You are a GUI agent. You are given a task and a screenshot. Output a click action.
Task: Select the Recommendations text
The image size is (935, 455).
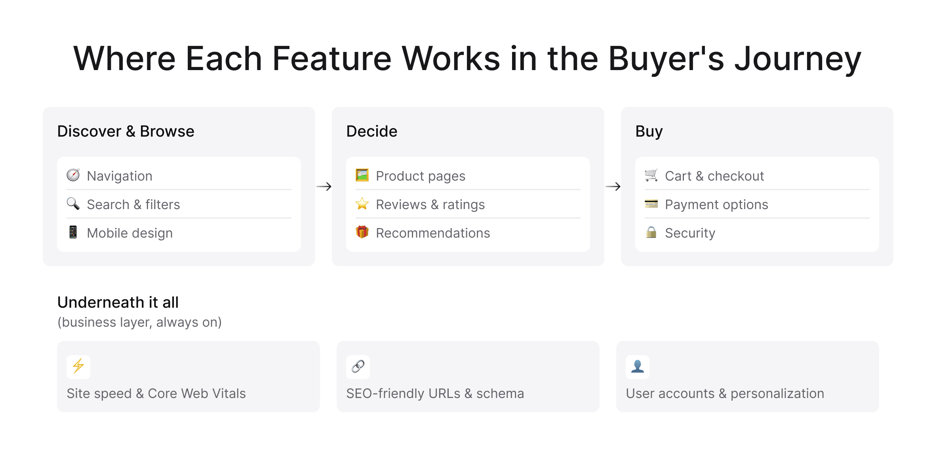click(433, 233)
